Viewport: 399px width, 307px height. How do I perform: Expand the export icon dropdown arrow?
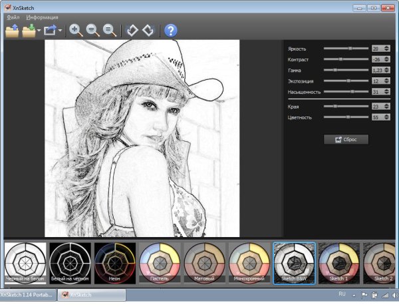click(61, 31)
